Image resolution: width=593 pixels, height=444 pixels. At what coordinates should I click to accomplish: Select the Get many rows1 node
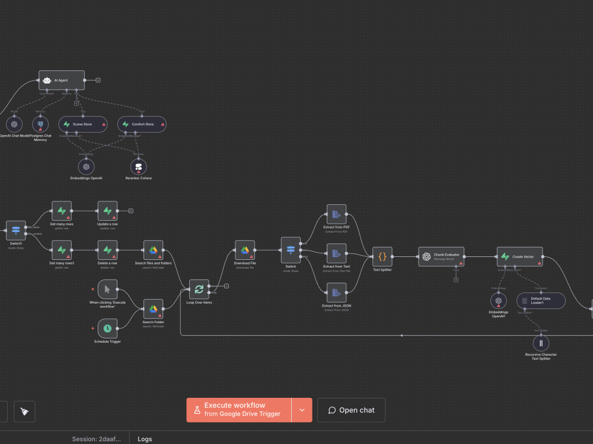[62, 250]
